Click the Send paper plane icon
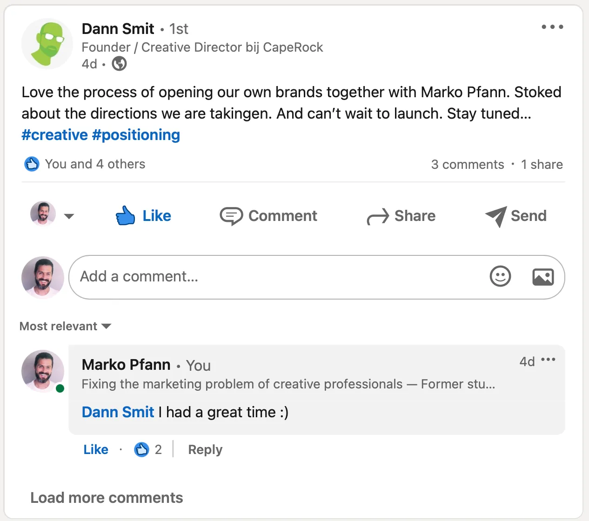Image resolution: width=589 pixels, height=521 pixels. 496,216
